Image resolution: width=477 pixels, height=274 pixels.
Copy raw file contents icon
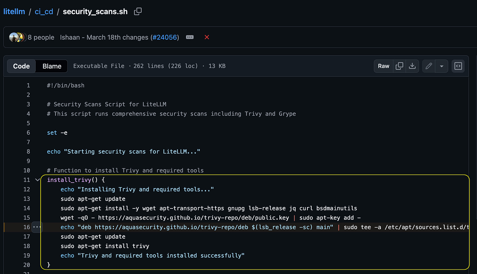click(x=399, y=66)
